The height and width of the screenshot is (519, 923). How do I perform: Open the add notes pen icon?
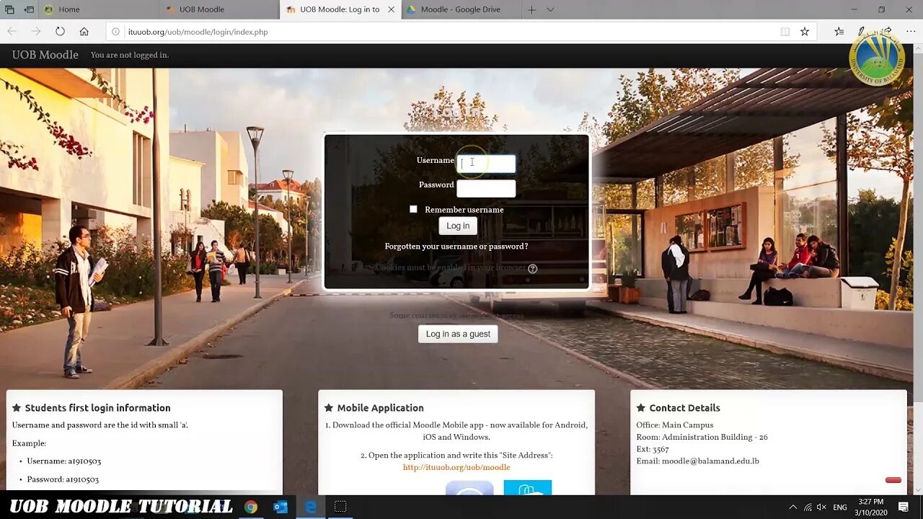click(x=861, y=32)
